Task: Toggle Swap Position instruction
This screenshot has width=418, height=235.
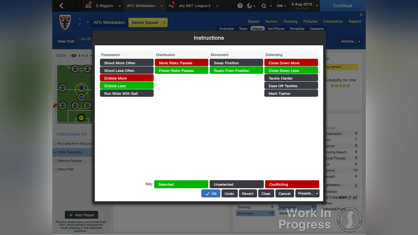Action: tap(237, 63)
